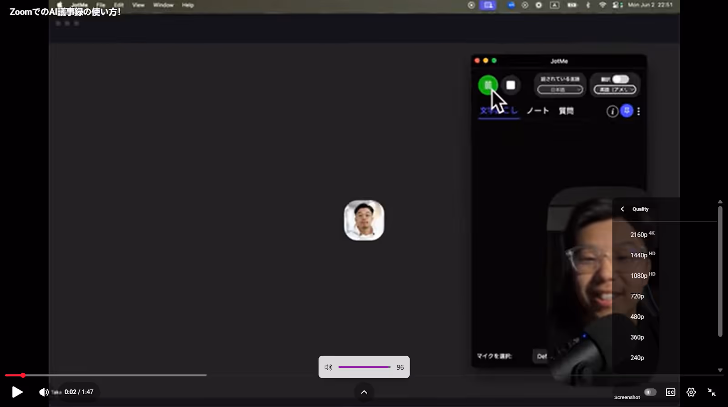Click the Screenshot label

pos(627,397)
